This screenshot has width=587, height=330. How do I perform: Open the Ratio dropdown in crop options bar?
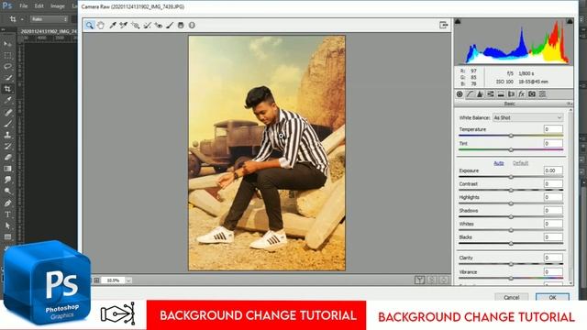(x=49, y=18)
